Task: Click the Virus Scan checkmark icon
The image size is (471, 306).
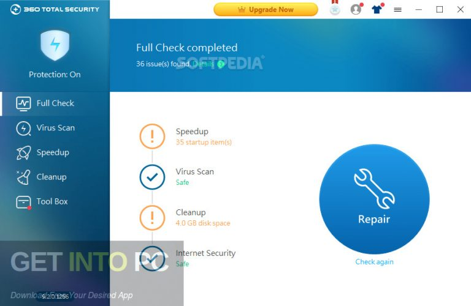Action: [x=152, y=177]
